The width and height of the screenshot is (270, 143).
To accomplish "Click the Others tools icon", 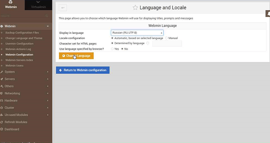I will tap(2, 86).
